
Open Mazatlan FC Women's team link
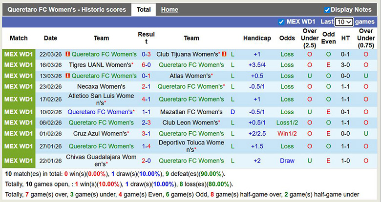(x=191, y=112)
